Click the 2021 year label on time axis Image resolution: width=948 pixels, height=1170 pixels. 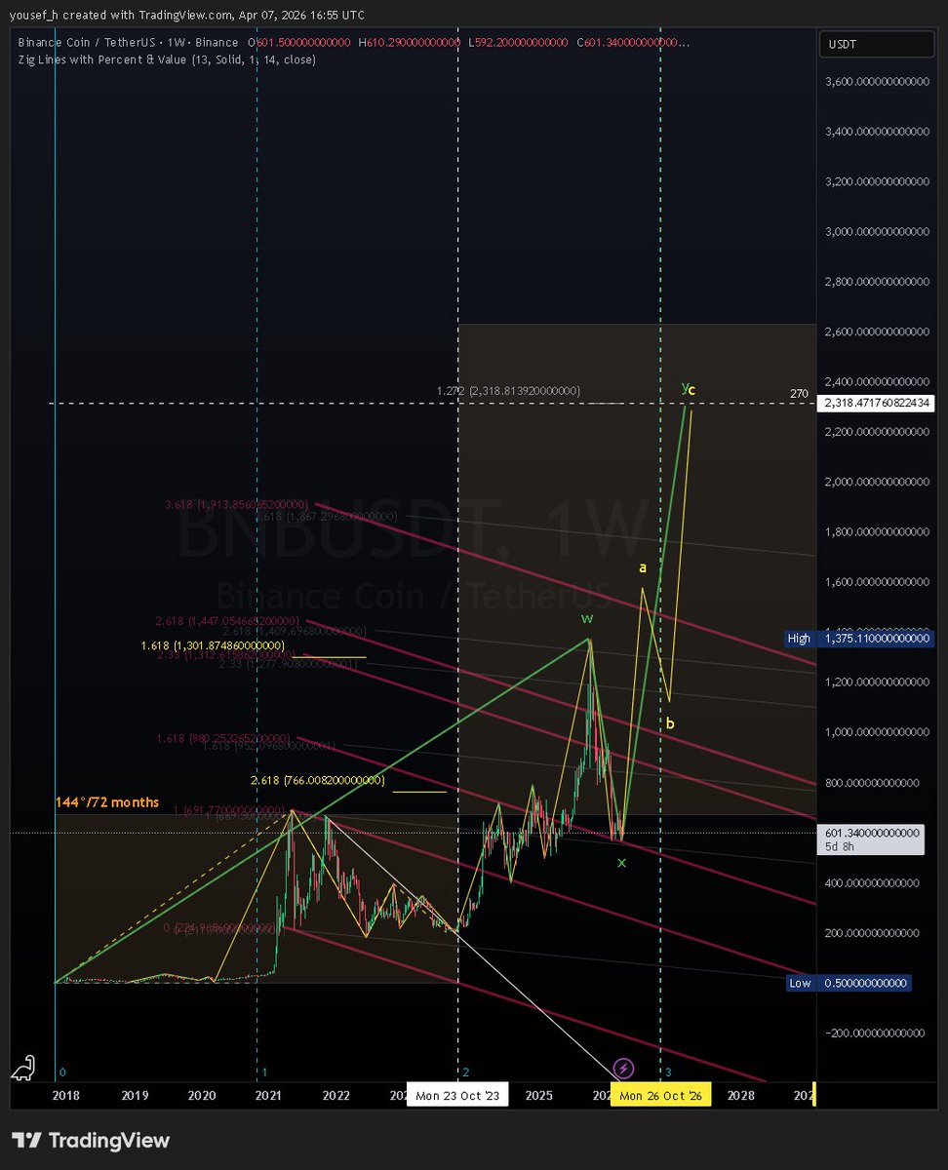coord(268,1096)
